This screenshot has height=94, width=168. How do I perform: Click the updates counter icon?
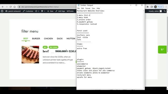[37, 11]
